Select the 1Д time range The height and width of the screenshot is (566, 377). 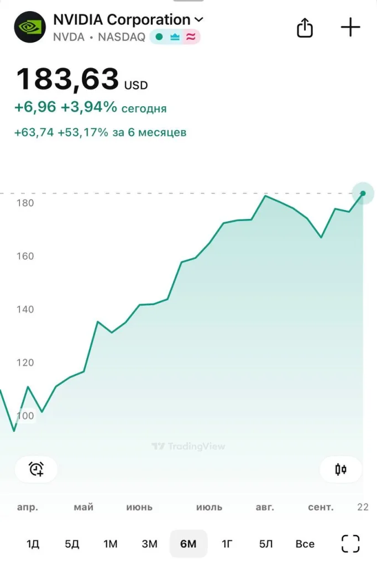tap(33, 544)
